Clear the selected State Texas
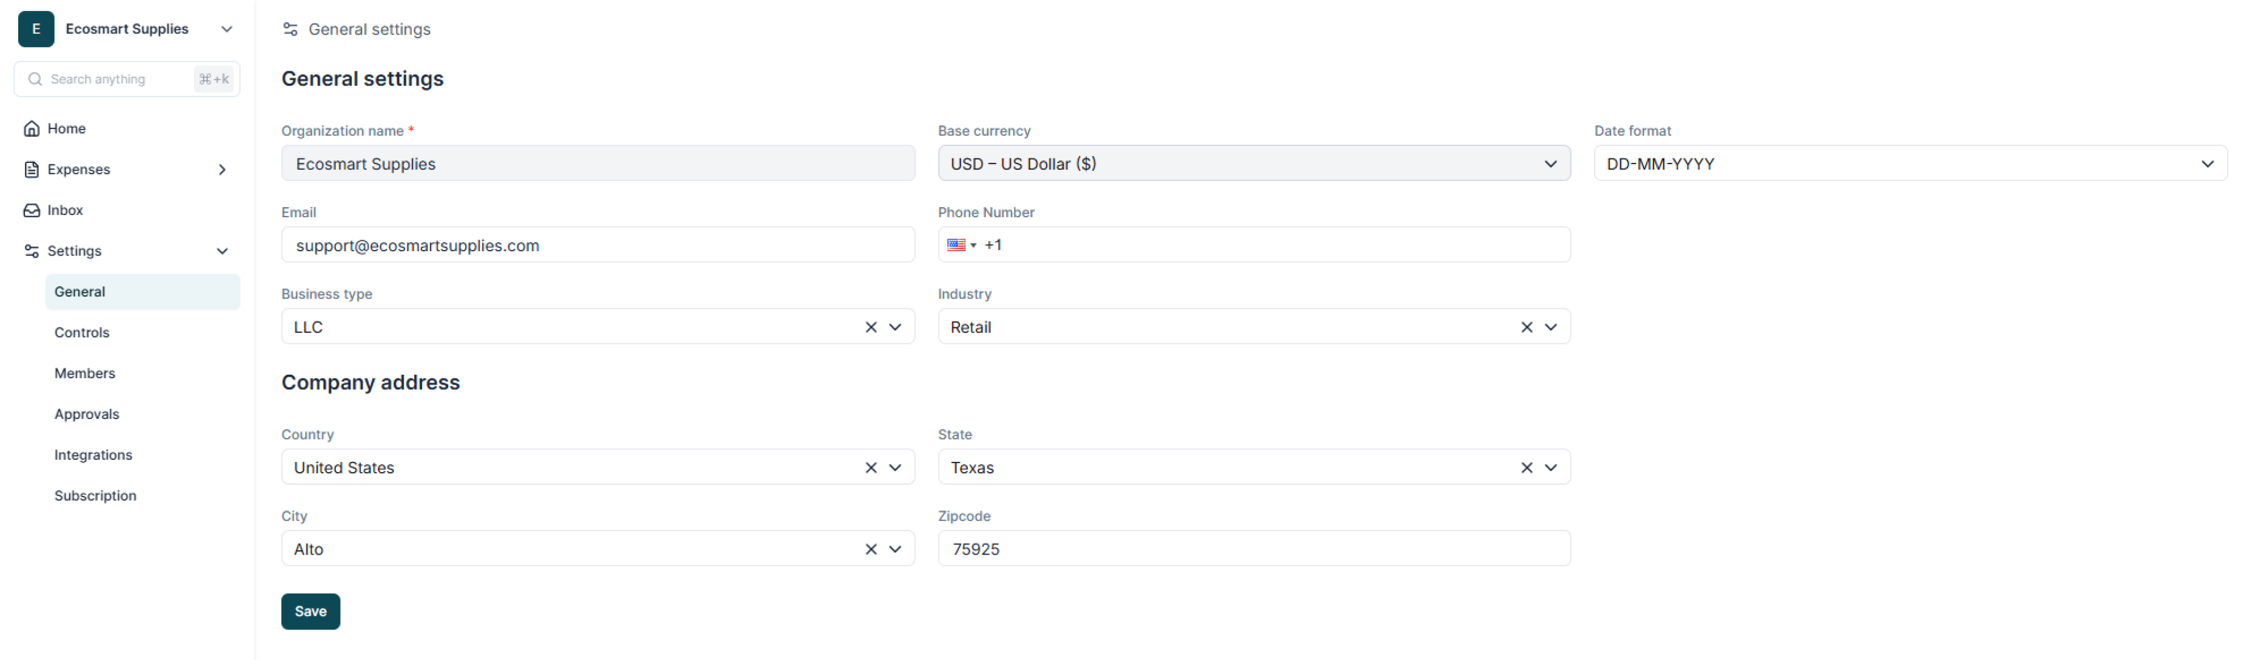The width and height of the screenshot is (2266, 660). tap(1526, 467)
